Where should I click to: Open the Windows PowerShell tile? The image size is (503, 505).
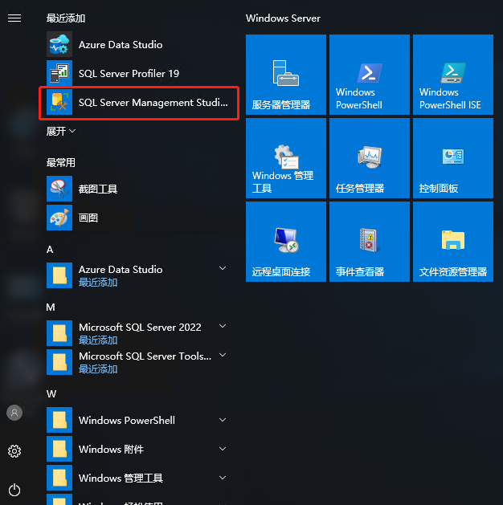pyautogui.click(x=370, y=75)
